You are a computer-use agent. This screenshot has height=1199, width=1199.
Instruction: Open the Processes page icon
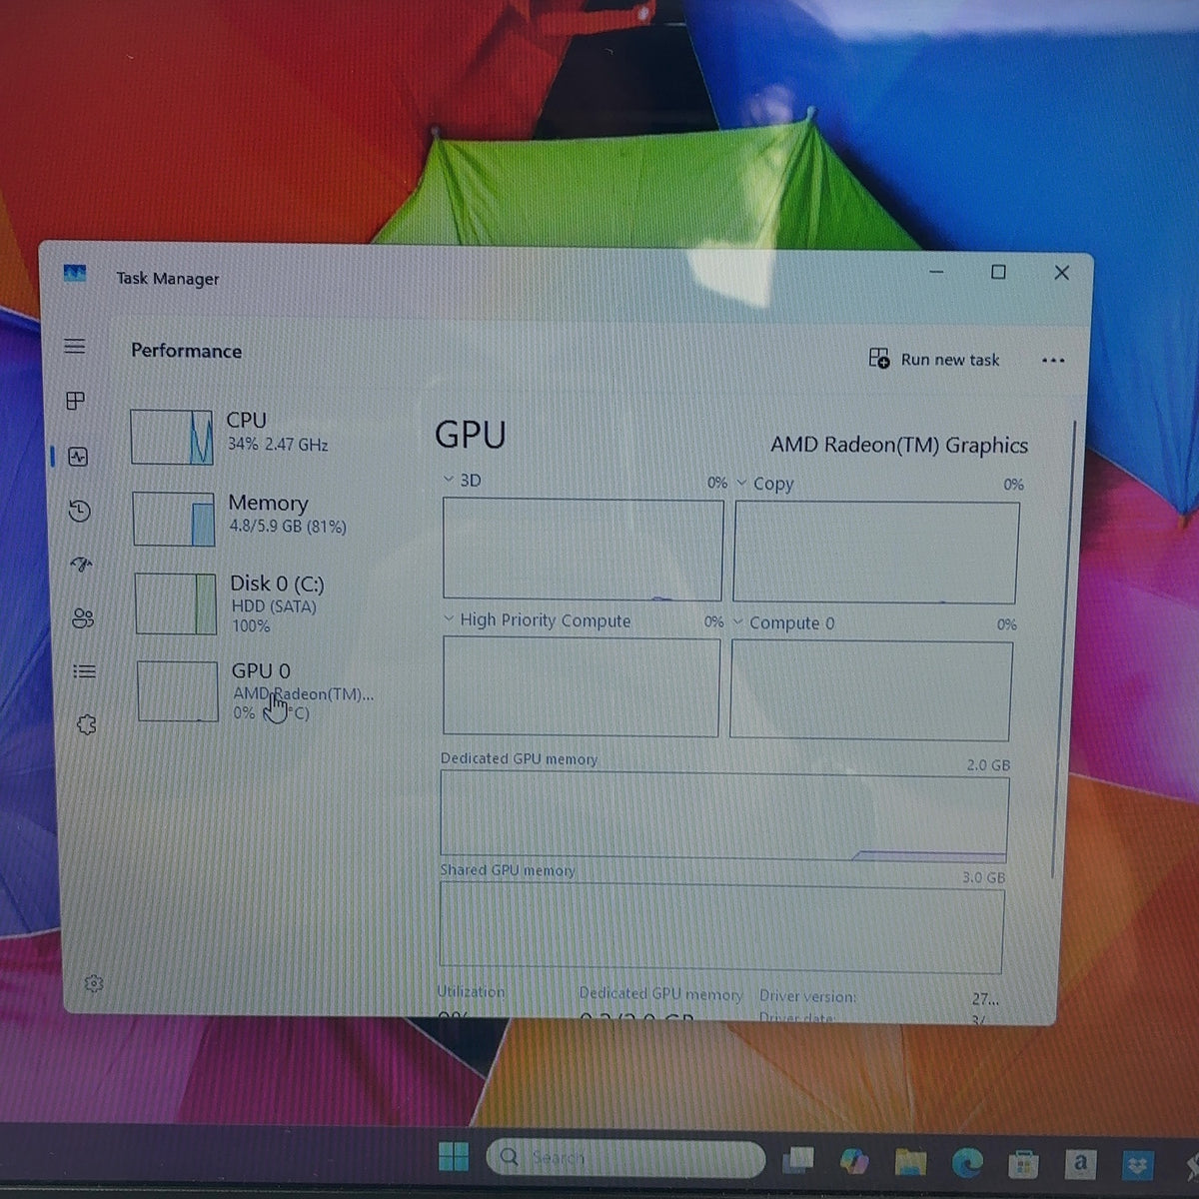click(x=76, y=401)
